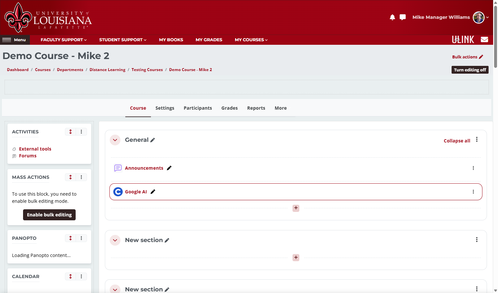This screenshot has height=293, width=498.
Task: Click the Google AI activity icon
Action: click(118, 192)
